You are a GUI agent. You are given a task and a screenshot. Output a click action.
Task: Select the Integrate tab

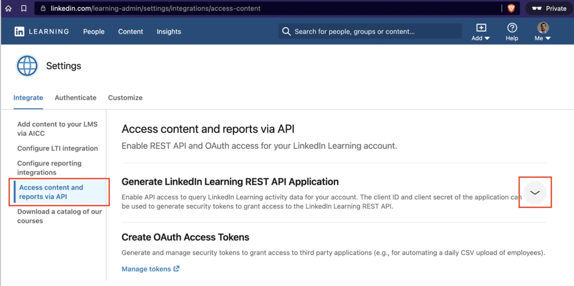[x=28, y=98]
